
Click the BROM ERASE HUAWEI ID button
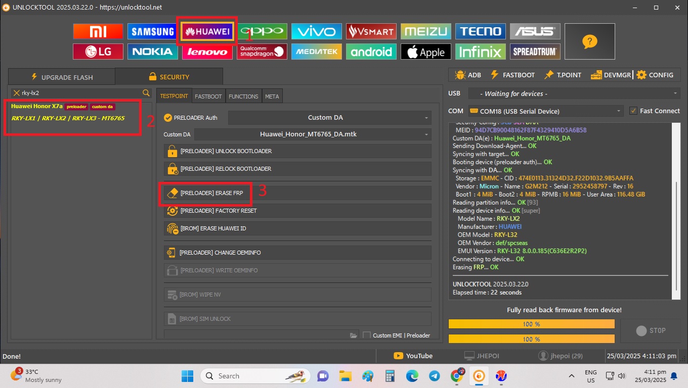297,228
